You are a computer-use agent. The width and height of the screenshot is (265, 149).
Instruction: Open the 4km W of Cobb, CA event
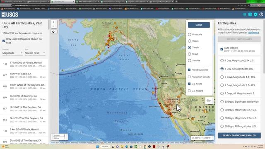(24, 75)
